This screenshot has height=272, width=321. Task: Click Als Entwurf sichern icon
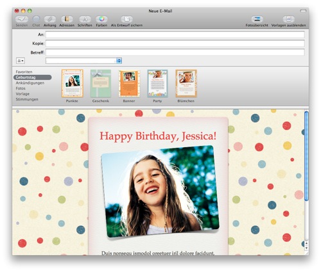[126, 19]
